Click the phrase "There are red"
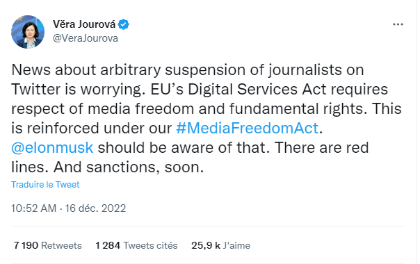Image resolution: width=420 pixels, height=264 pixels. click(x=322, y=147)
